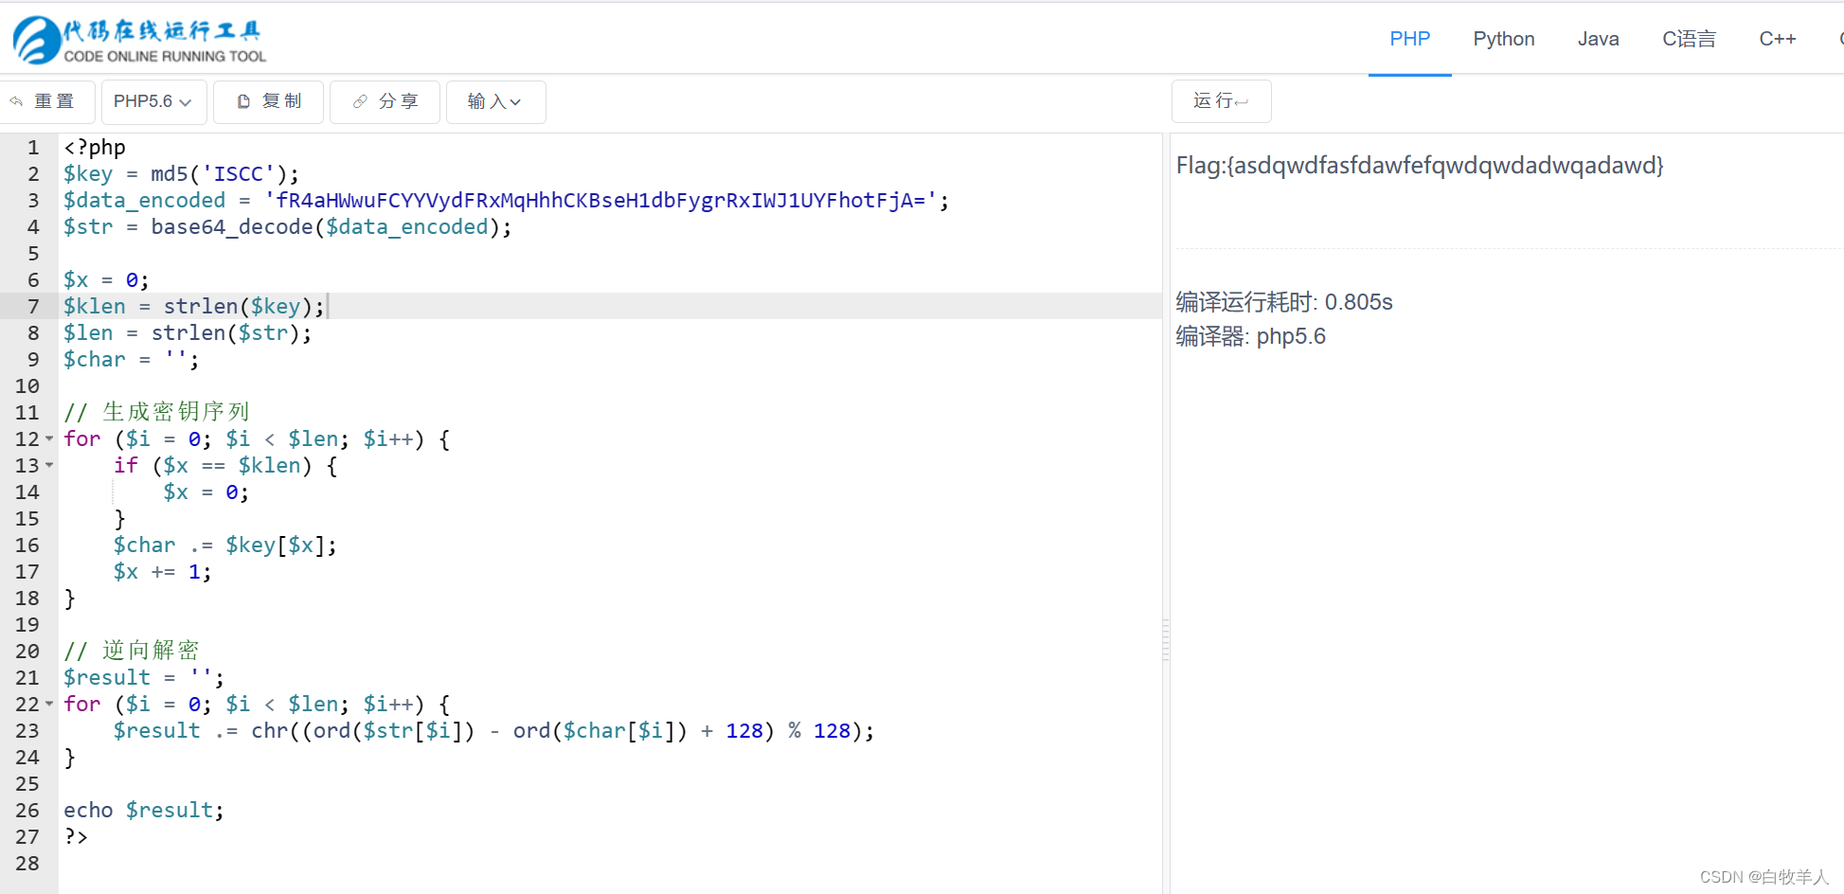1844x894 pixels.
Task: Switch to the C语言 tab
Action: pos(1689,39)
